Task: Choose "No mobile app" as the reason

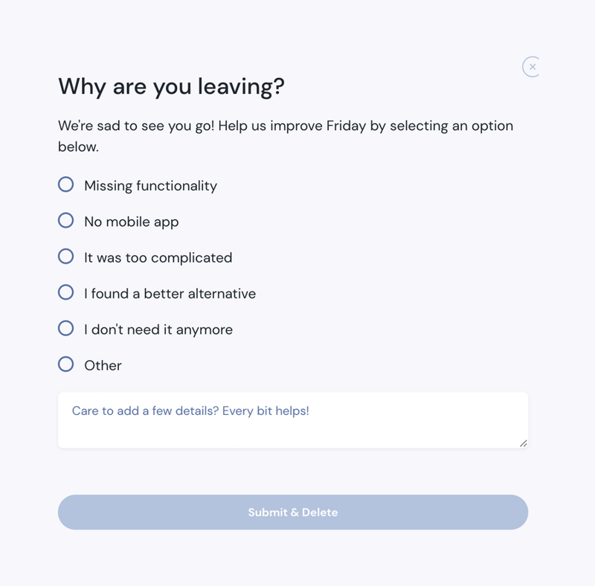Action: click(x=66, y=220)
